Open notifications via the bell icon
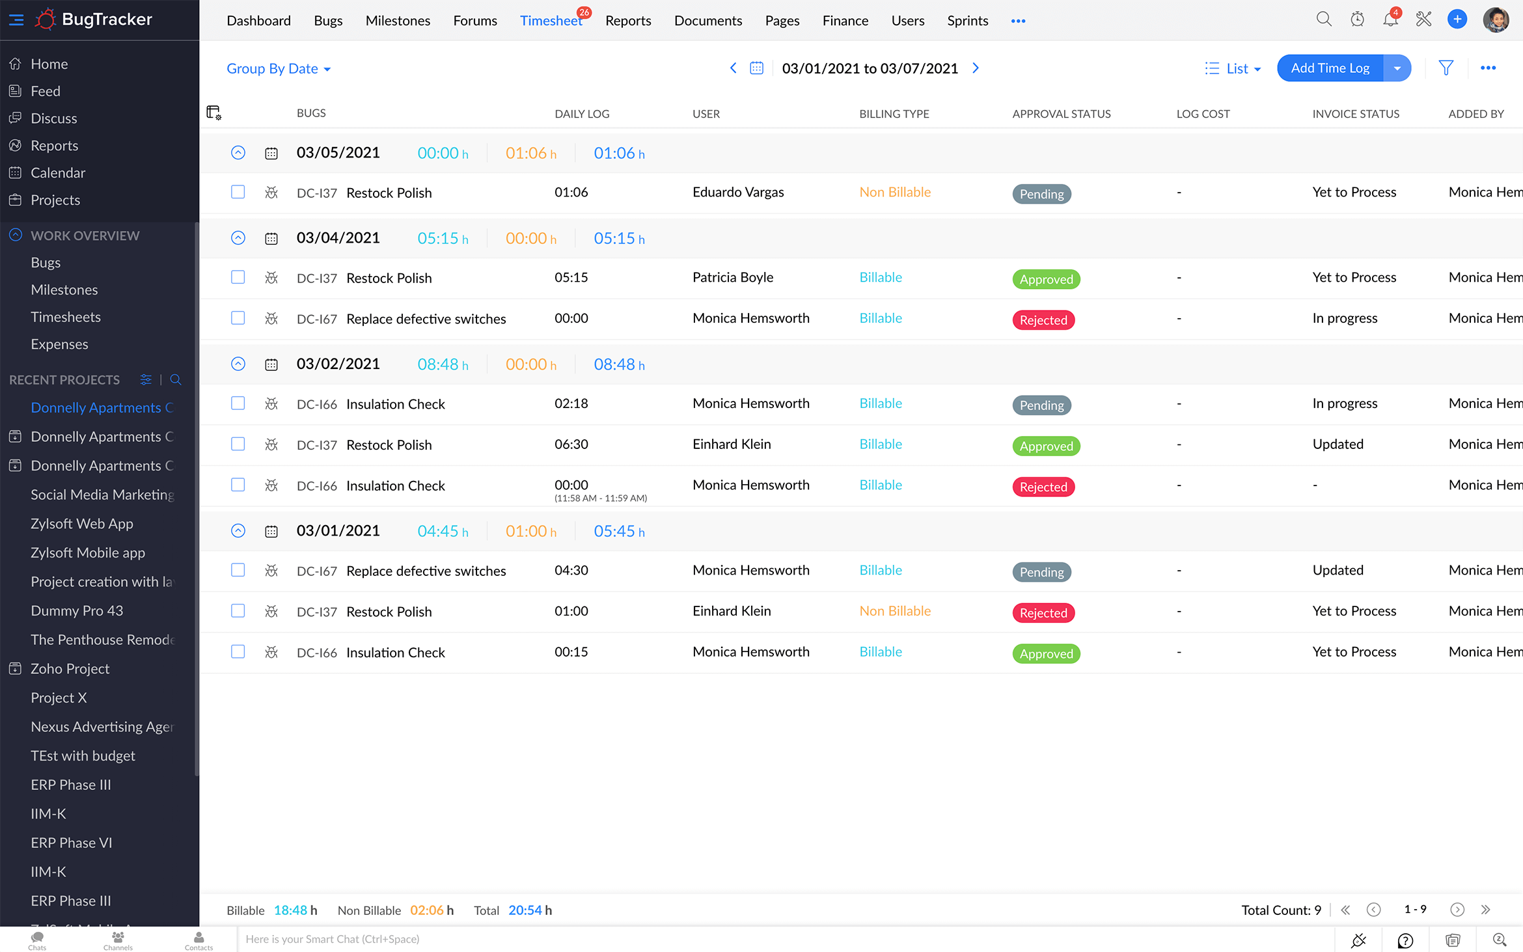 (x=1390, y=20)
